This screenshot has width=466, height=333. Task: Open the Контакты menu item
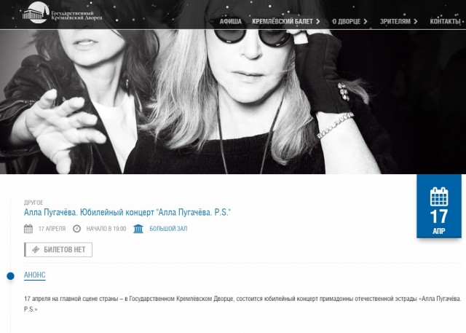click(445, 22)
